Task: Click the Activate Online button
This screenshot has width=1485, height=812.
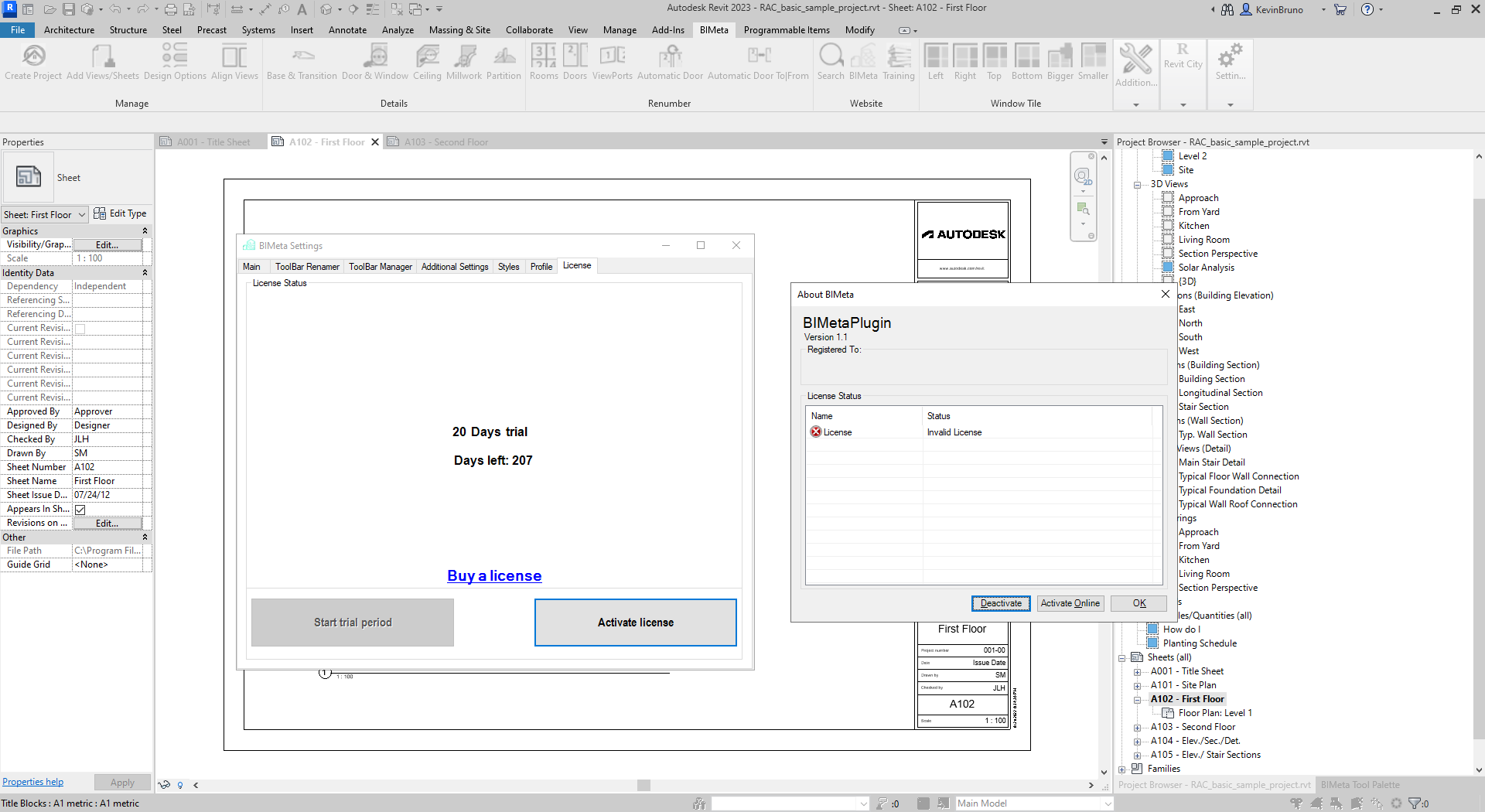Action: pos(1070,604)
